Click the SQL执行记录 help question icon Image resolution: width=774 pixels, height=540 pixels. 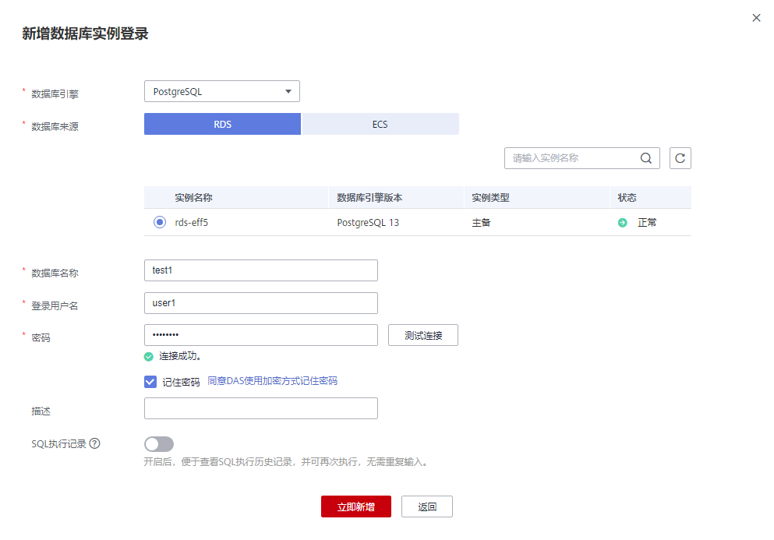pyautogui.click(x=95, y=443)
